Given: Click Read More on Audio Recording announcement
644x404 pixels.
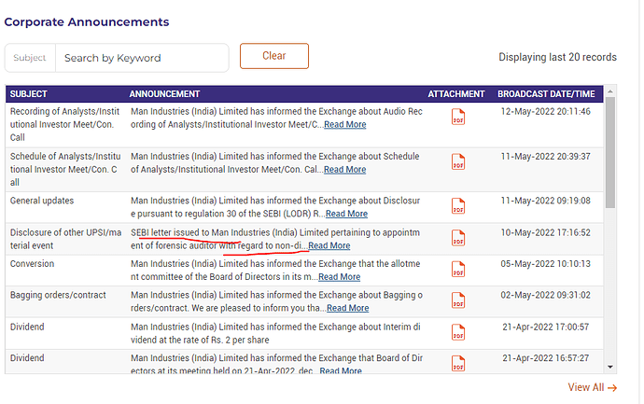Looking at the screenshot, I should (x=345, y=124).
